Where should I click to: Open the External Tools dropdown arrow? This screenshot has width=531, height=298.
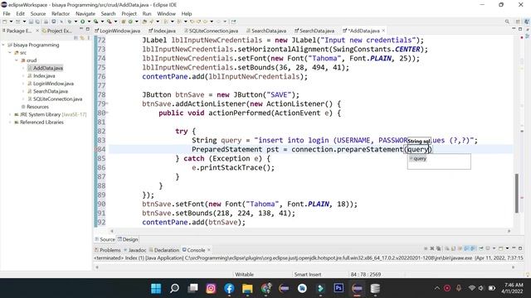coord(115,22)
